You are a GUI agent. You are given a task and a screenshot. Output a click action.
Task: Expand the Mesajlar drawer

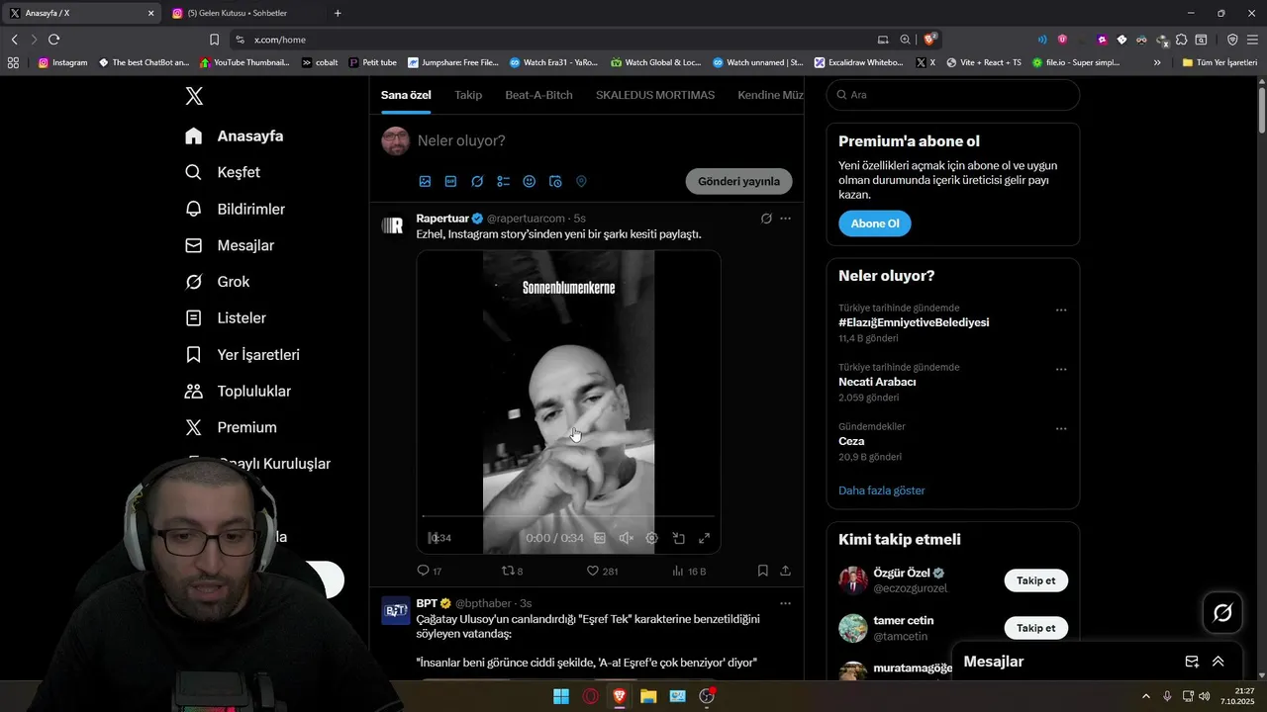pyautogui.click(x=1218, y=662)
